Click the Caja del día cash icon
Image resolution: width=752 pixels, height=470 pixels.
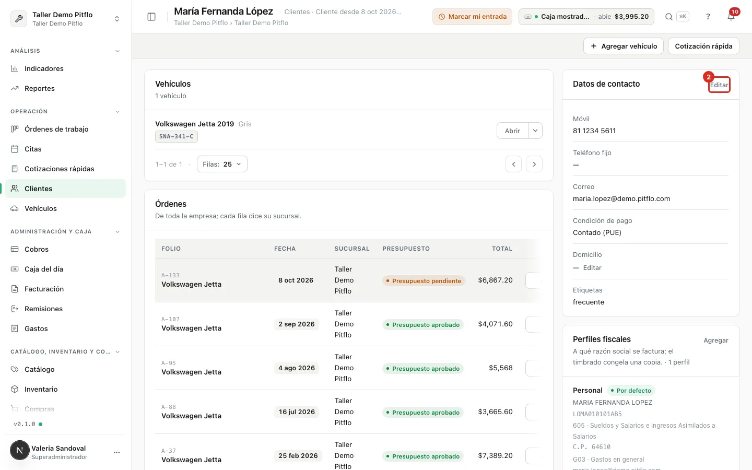click(15, 269)
